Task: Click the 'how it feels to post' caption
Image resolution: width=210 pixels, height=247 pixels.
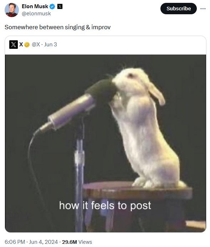Action: coord(105,206)
